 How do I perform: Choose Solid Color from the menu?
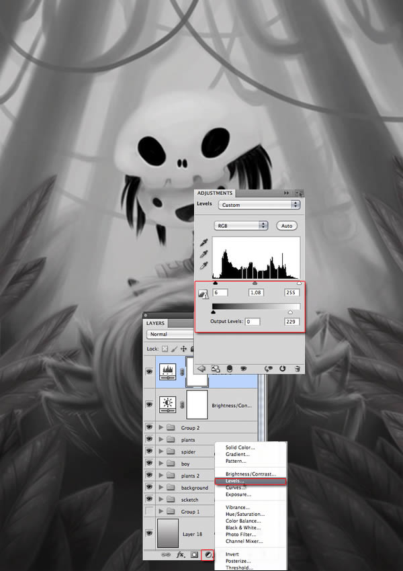point(240,447)
